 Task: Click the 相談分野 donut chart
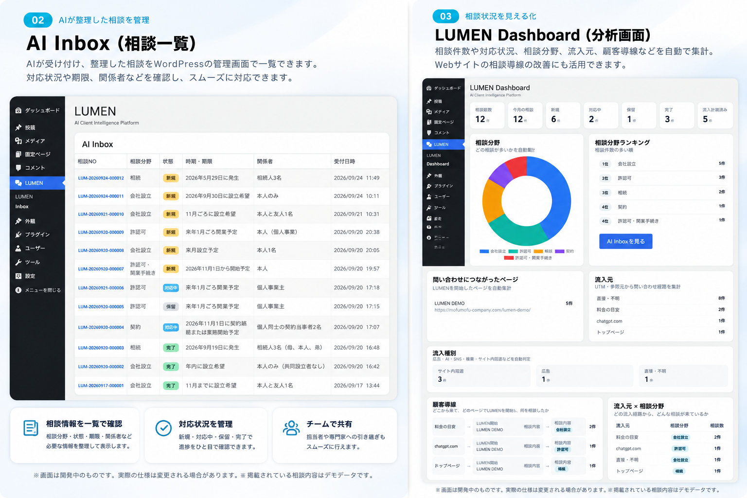point(526,201)
